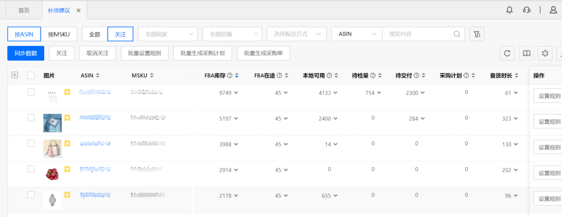
Task: Open the 选择配送方式 dropdown
Action: (x=297, y=34)
